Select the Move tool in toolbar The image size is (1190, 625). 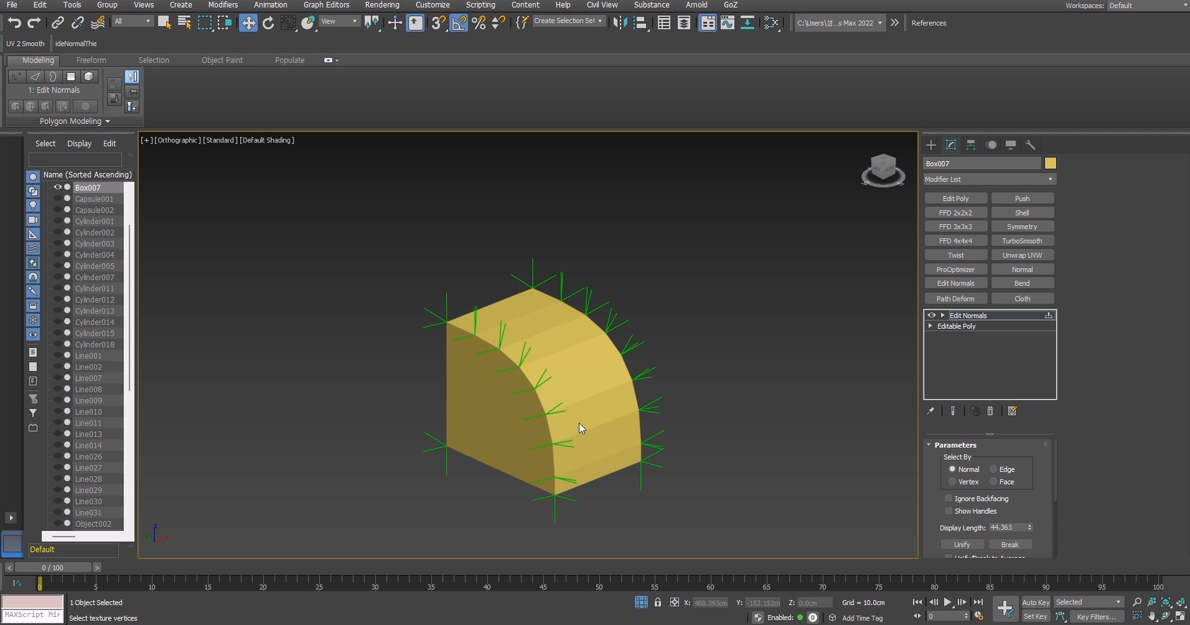[248, 23]
